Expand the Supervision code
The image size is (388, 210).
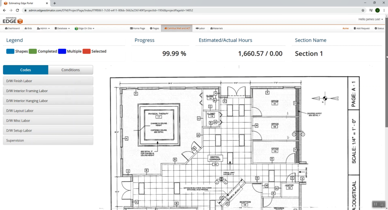point(48,140)
